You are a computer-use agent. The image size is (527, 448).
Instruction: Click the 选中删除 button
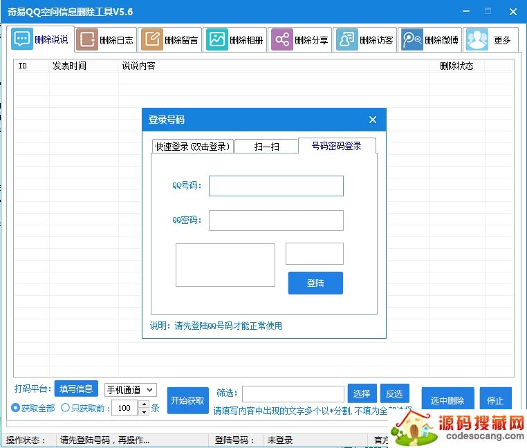click(447, 400)
